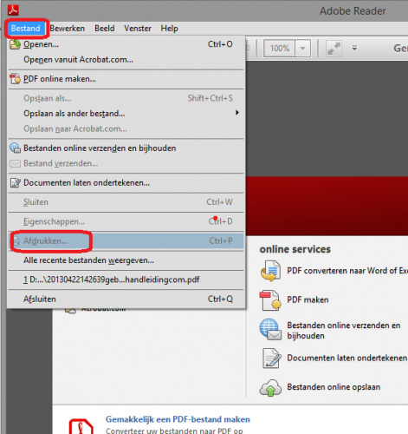
Task: Open the Beeld menu
Action: tap(105, 29)
